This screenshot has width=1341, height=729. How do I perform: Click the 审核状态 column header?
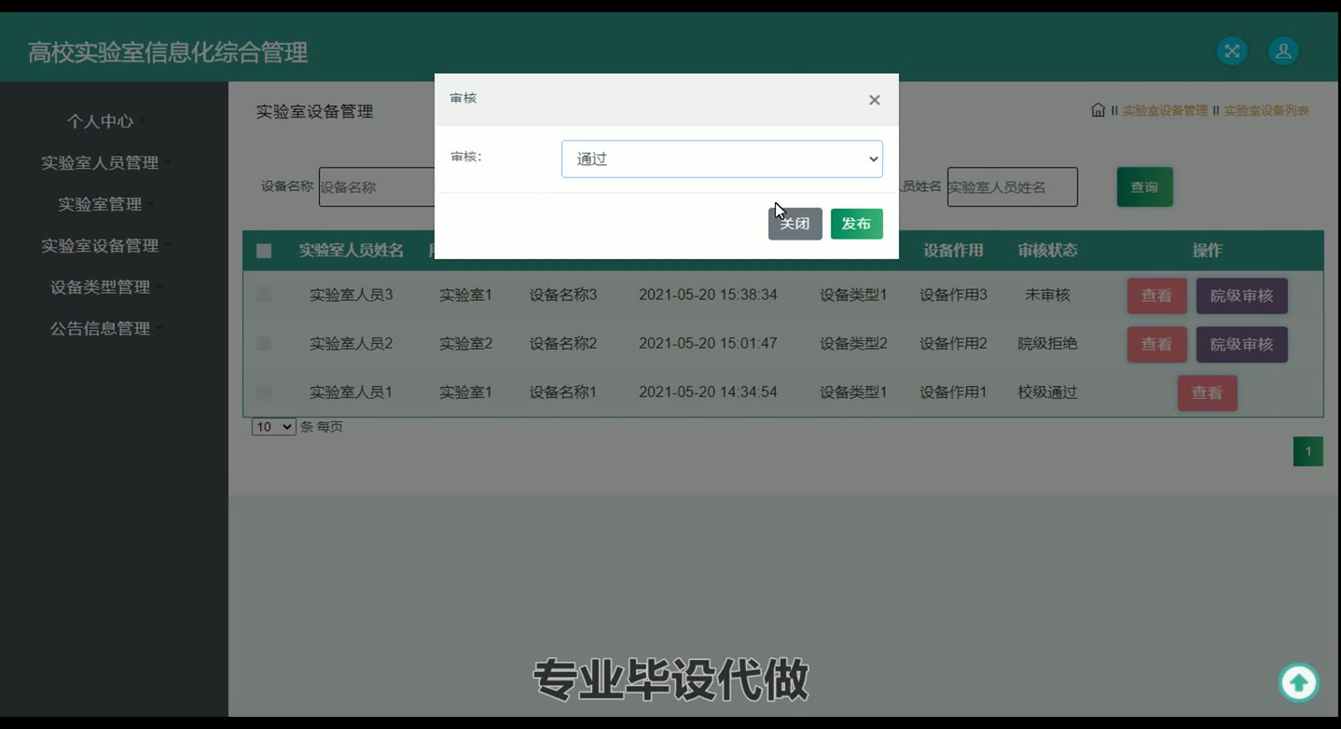1047,251
